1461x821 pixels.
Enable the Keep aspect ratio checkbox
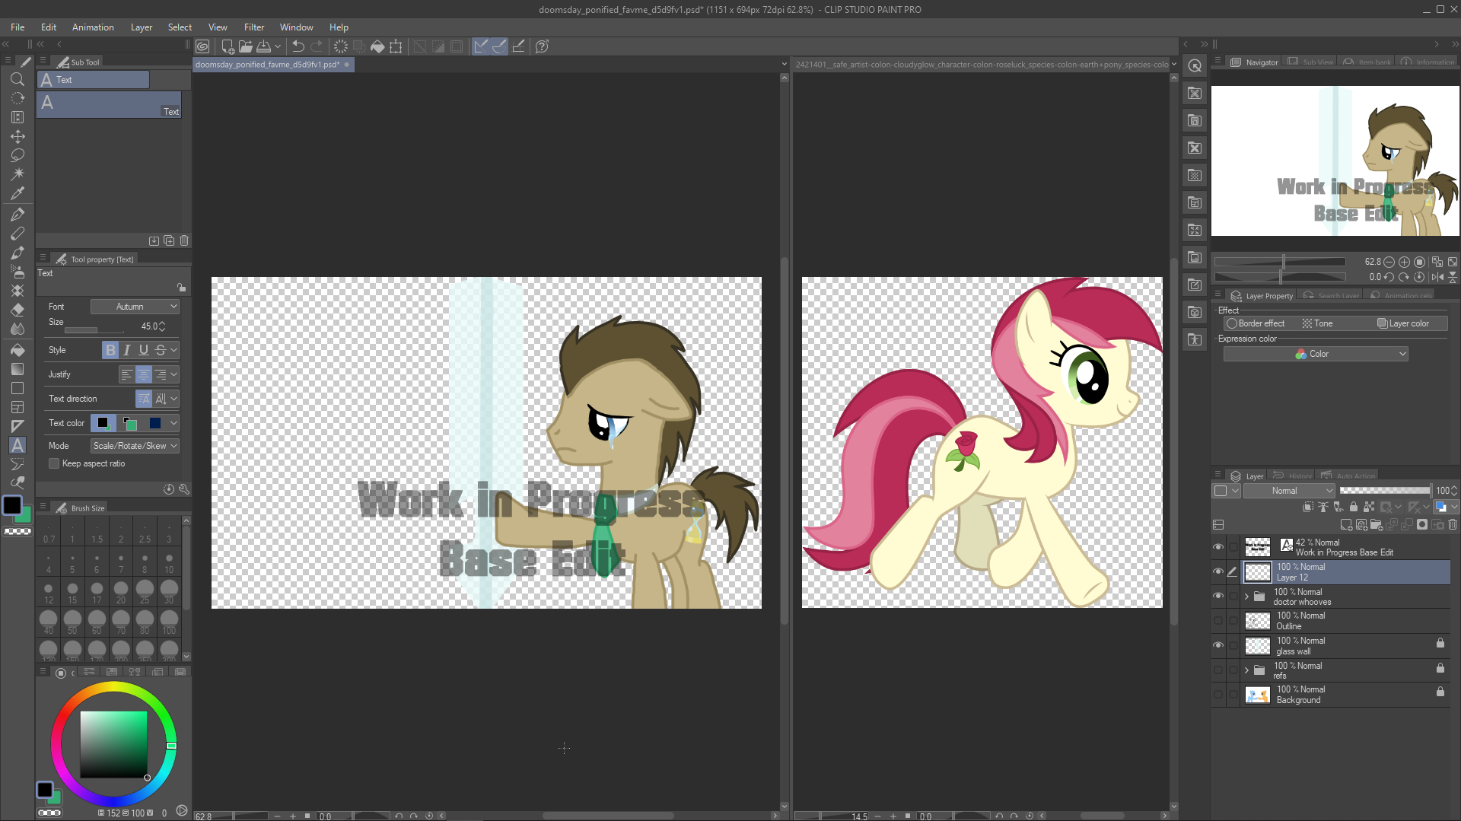click(x=54, y=463)
